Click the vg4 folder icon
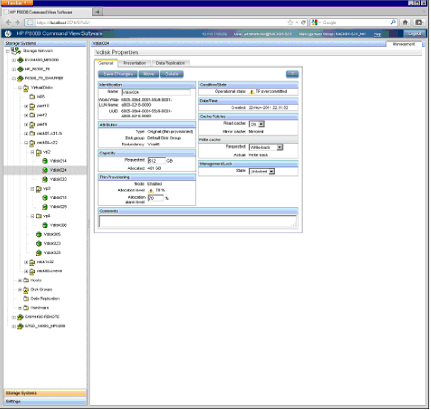The width and height of the screenshot is (431, 410). click(39, 216)
